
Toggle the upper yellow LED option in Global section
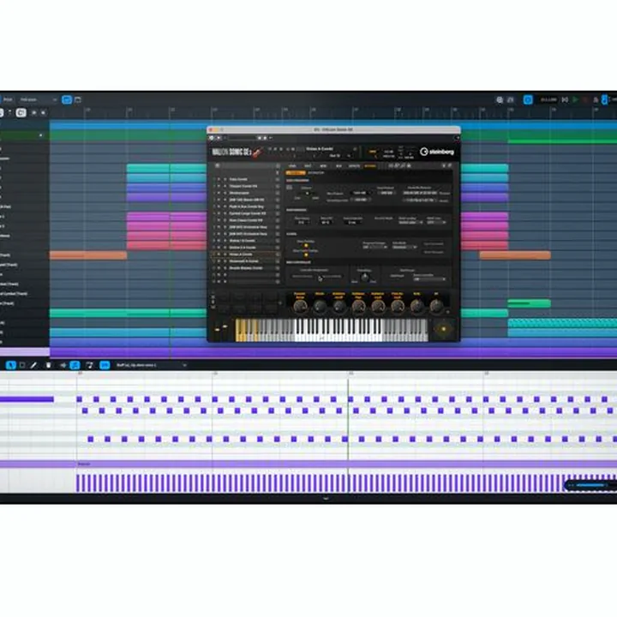coord(306,246)
